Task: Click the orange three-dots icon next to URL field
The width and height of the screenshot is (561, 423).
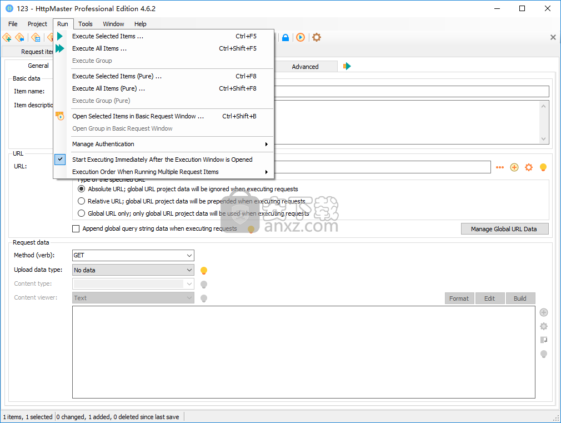Action: coord(500,167)
